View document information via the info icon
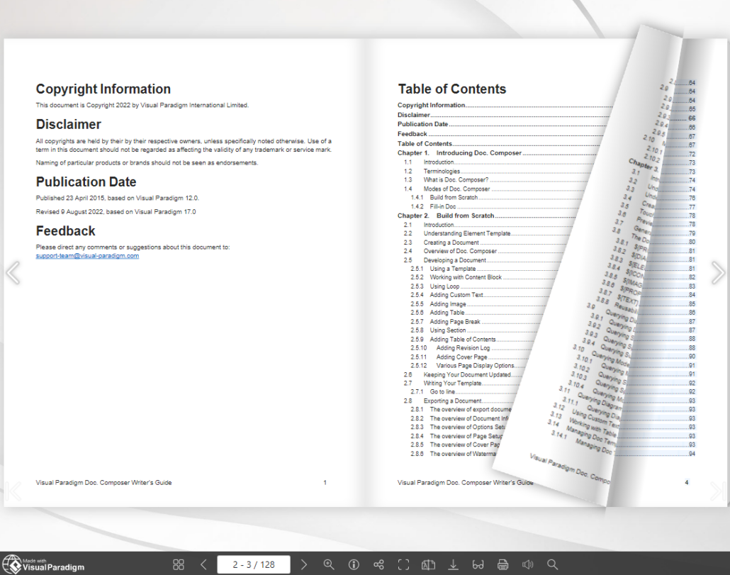 [x=354, y=564]
